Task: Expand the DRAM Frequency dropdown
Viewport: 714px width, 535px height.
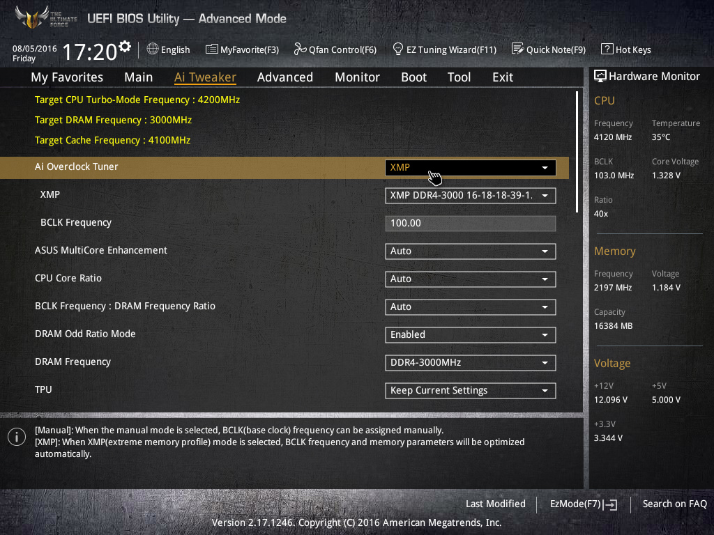Action: 471,362
